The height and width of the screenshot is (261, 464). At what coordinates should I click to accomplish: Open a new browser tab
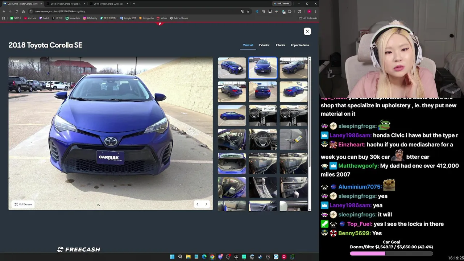(x=134, y=4)
